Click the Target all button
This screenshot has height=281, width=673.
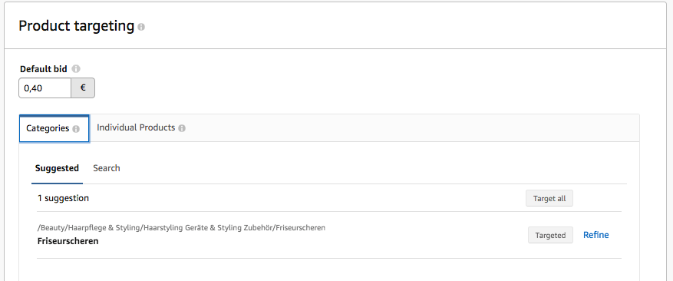(549, 199)
